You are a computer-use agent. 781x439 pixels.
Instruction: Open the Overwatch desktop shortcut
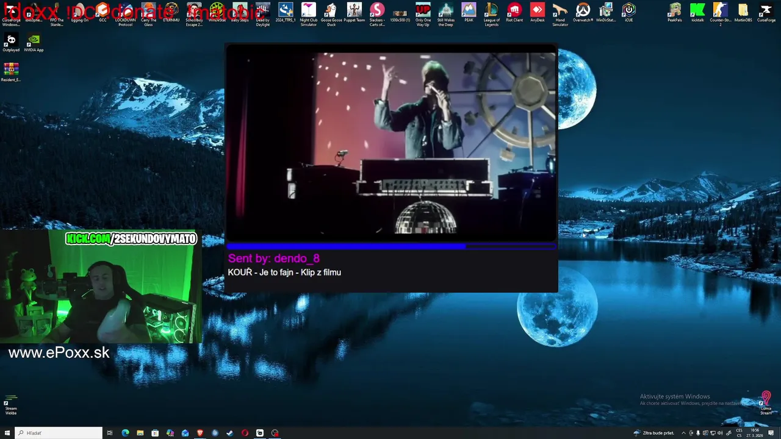pyautogui.click(x=583, y=13)
